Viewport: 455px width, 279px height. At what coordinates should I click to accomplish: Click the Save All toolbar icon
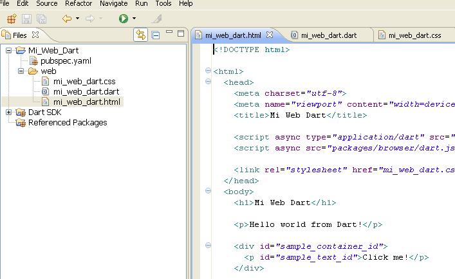(x=41, y=19)
